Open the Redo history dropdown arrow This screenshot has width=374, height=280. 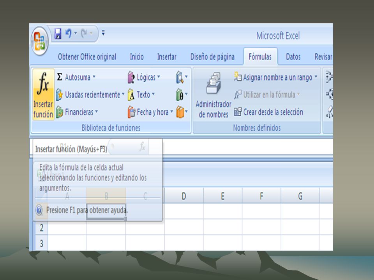coord(91,33)
